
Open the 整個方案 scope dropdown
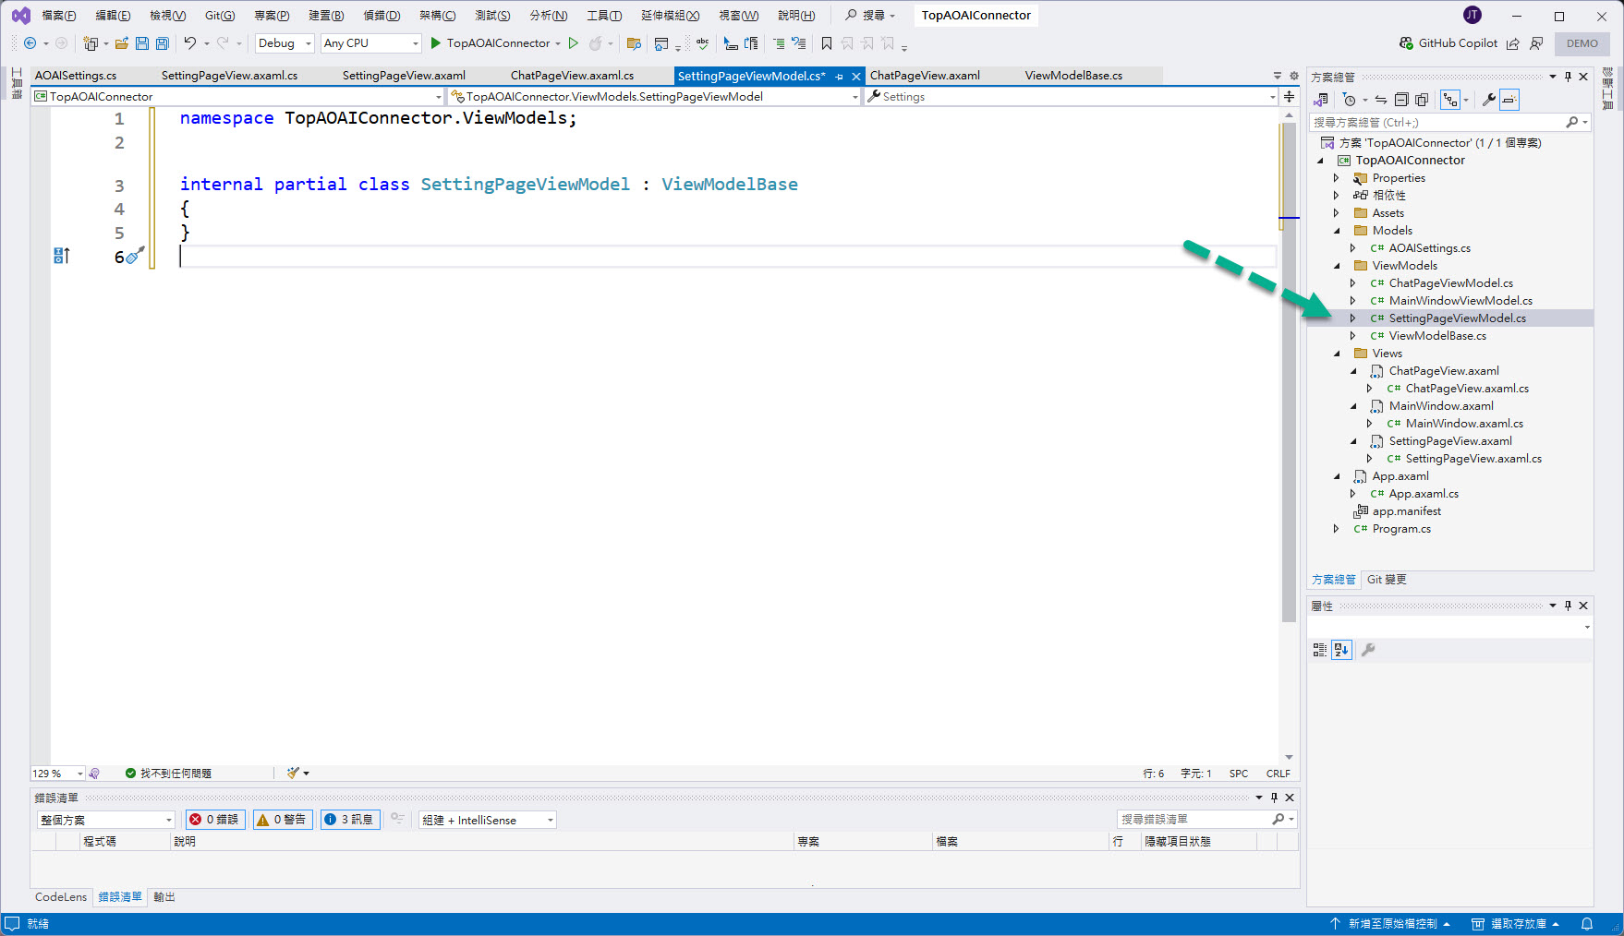(106, 820)
